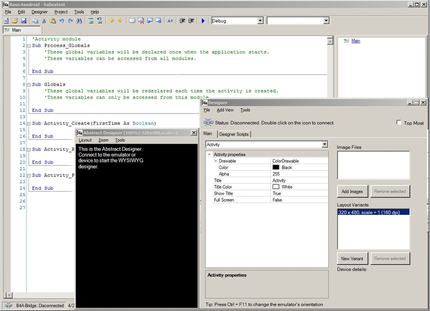Run the program with blue play icon

203,21
